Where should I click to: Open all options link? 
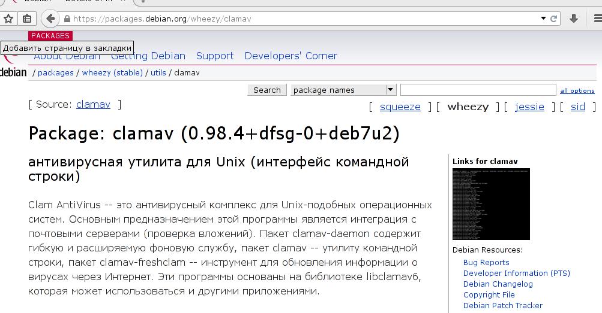[x=577, y=91]
